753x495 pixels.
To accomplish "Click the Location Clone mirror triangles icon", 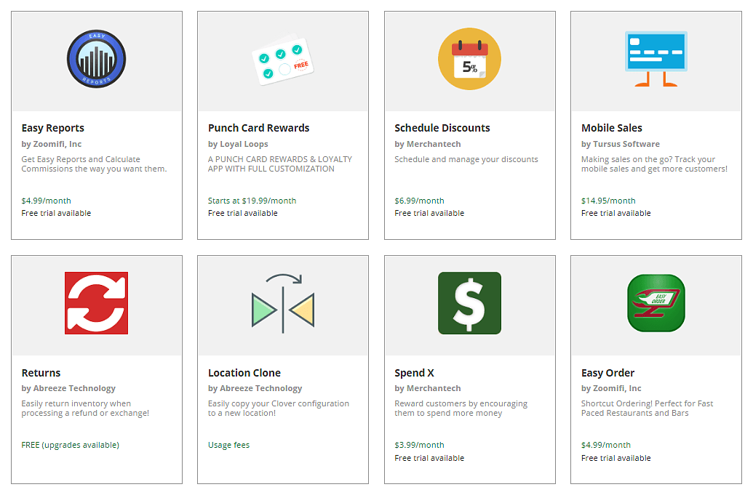I will (x=283, y=303).
